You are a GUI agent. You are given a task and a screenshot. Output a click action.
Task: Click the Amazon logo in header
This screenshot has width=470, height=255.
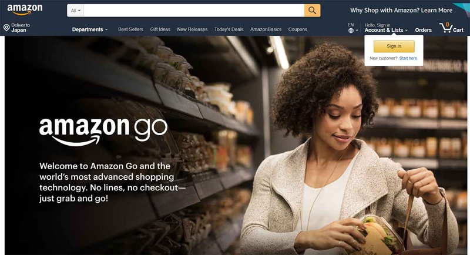pyautogui.click(x=25, y=9)
